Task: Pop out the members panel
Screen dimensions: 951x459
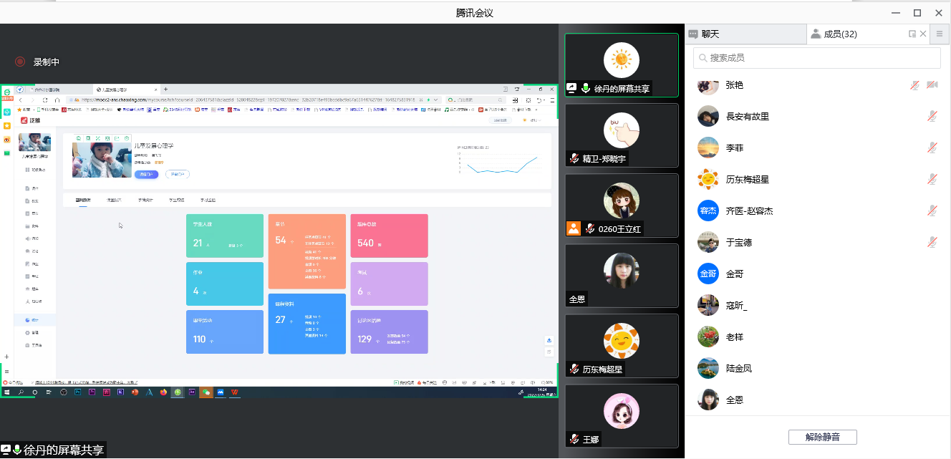Action: coord(912,34)
